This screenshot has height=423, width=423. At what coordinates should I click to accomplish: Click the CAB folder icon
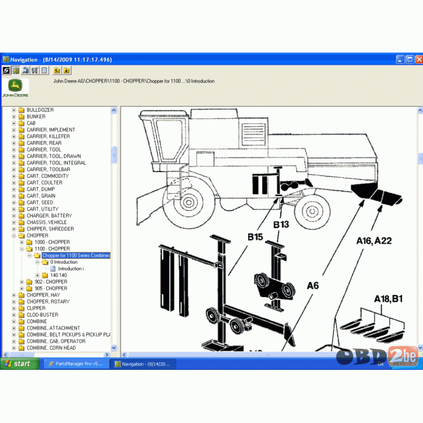click(x=21, y=123)
